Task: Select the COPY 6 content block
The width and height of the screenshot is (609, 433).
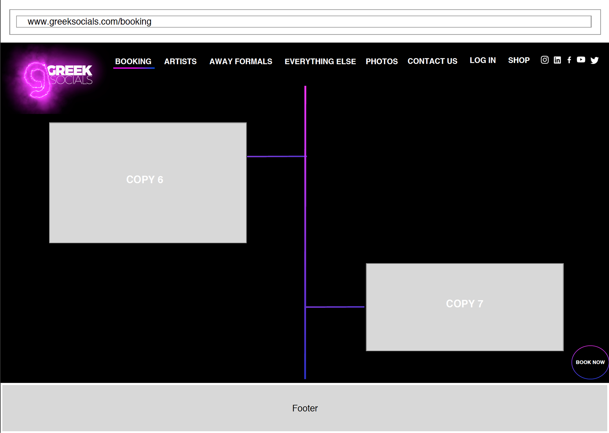Action: pos(148,183)
